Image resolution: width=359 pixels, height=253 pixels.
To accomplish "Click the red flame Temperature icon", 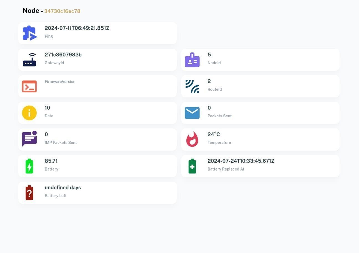I will (192, 139).
